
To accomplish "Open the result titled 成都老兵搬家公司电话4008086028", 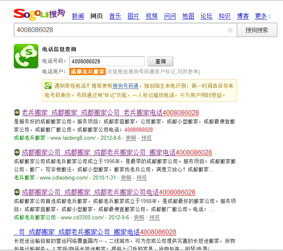I will point(109,192).
